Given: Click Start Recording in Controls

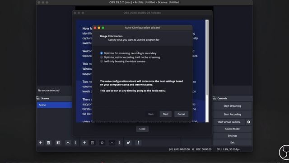Looking at the screenshot, I should click(233, 114).
